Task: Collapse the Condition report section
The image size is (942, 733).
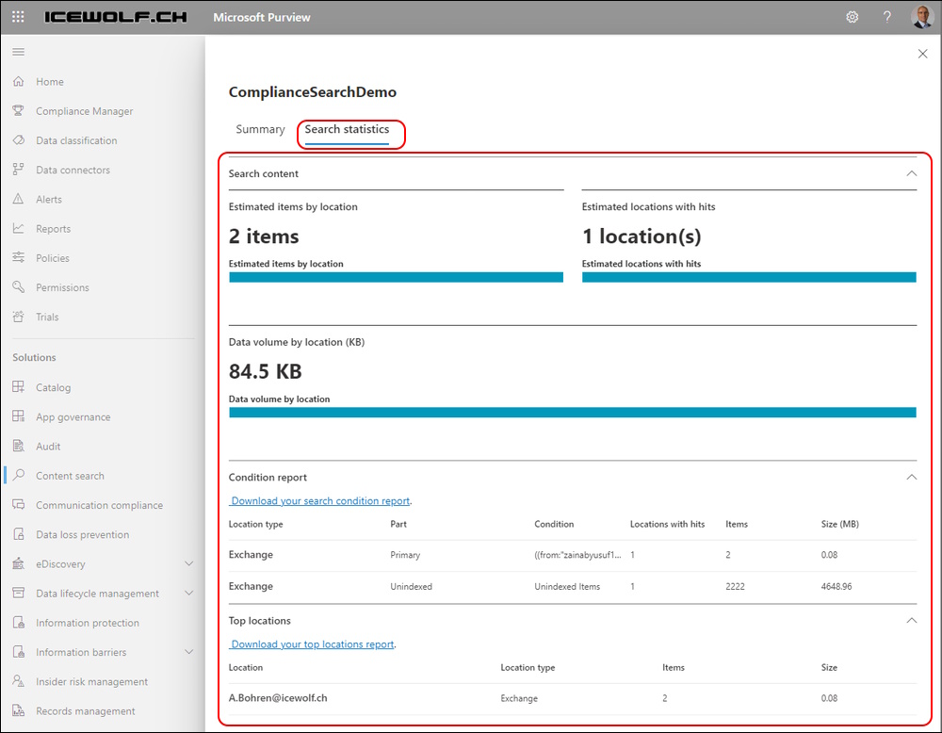Action: [x=911, y=478]
